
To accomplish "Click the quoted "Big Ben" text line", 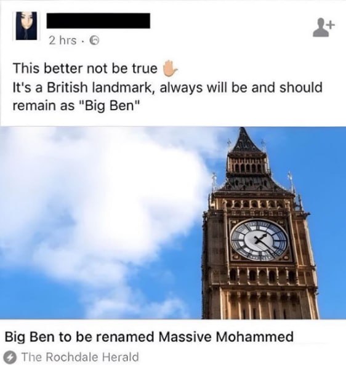I will pos(76,106).
